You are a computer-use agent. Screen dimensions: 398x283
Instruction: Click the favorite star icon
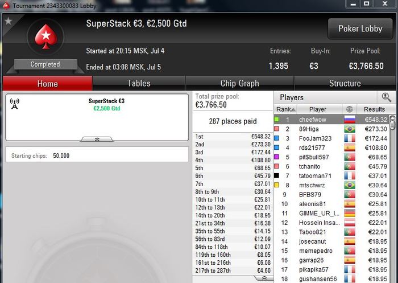pyautogui.click(x=9, y=21)
